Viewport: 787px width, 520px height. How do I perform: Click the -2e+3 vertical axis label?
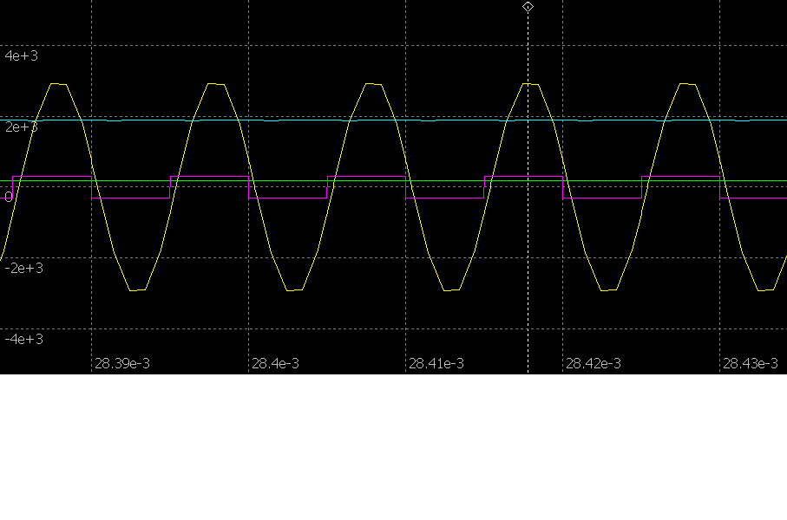(x=23, y=268)
